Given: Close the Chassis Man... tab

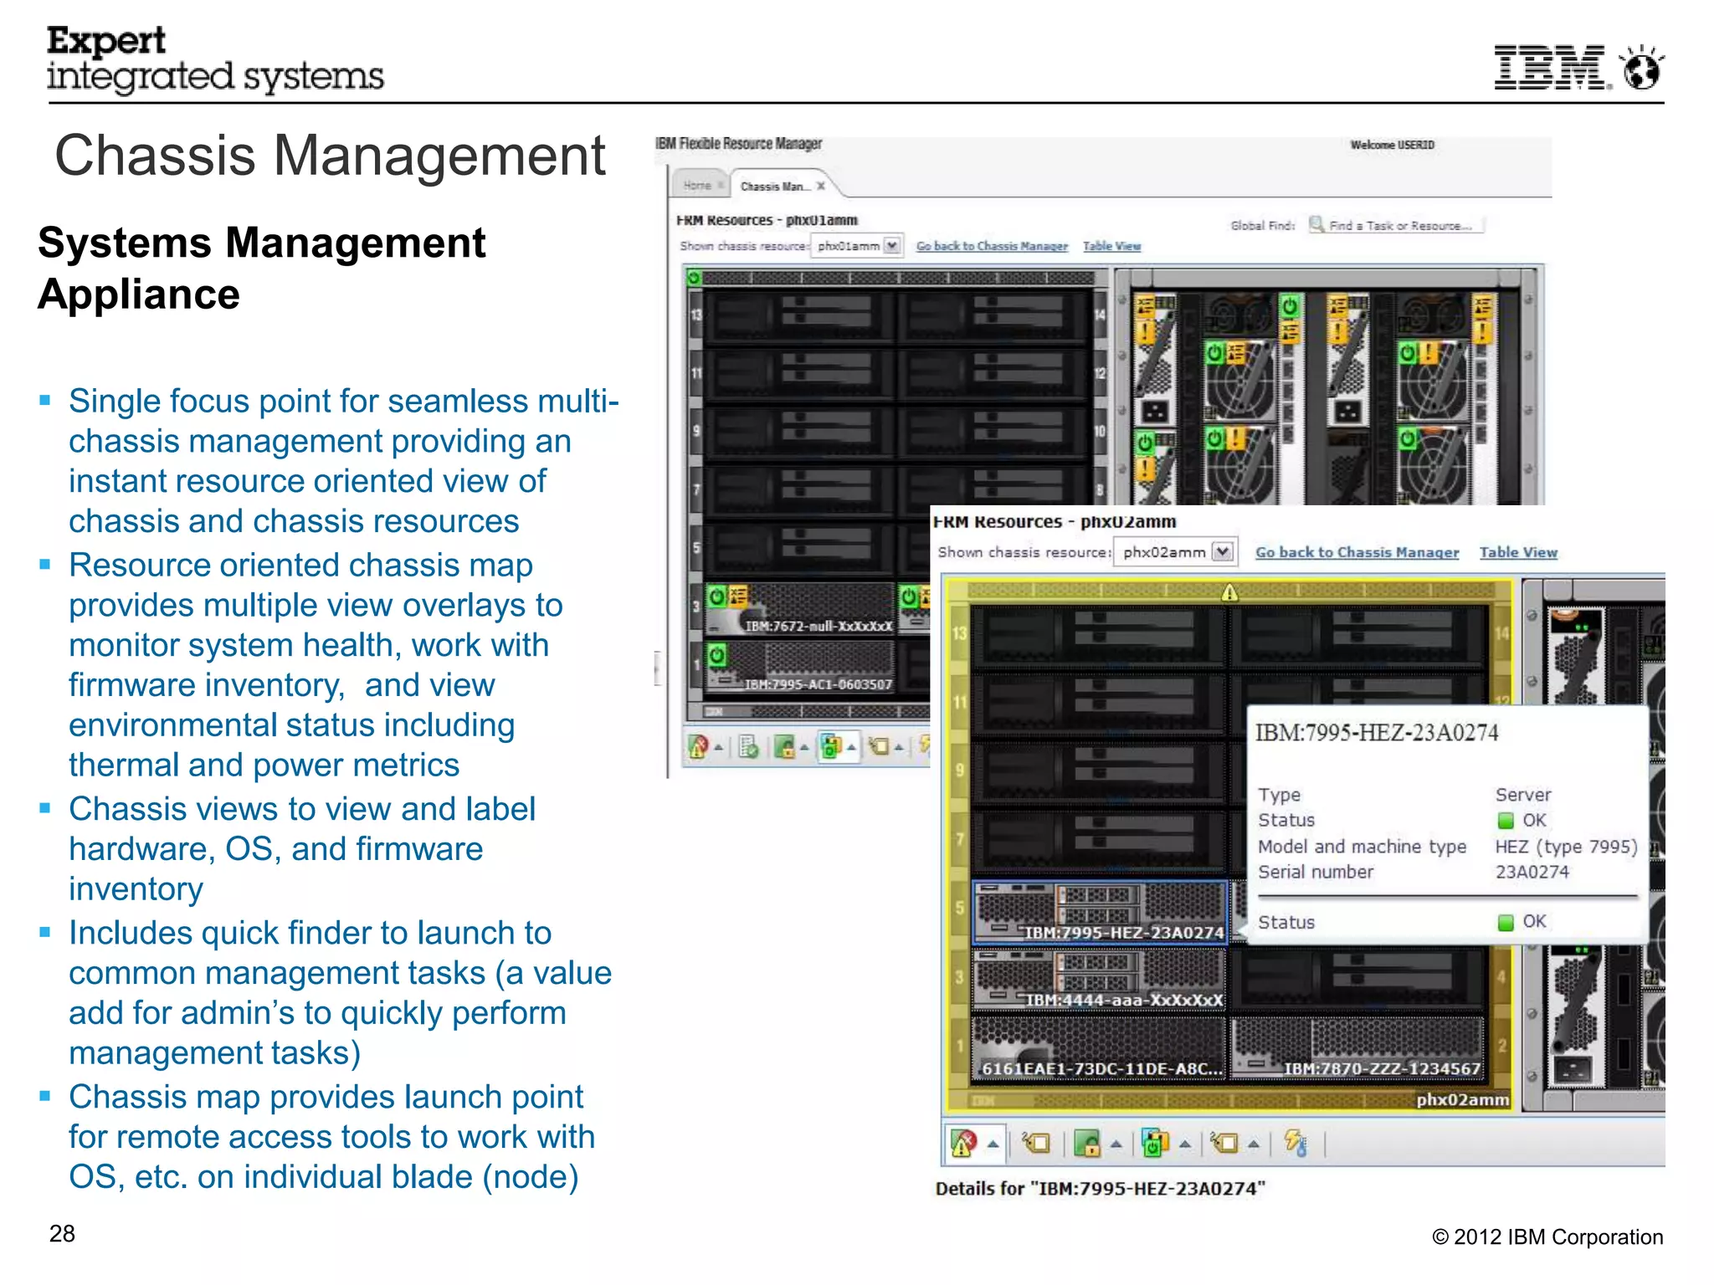Looking at the screenshot, I should pos(821,186).
